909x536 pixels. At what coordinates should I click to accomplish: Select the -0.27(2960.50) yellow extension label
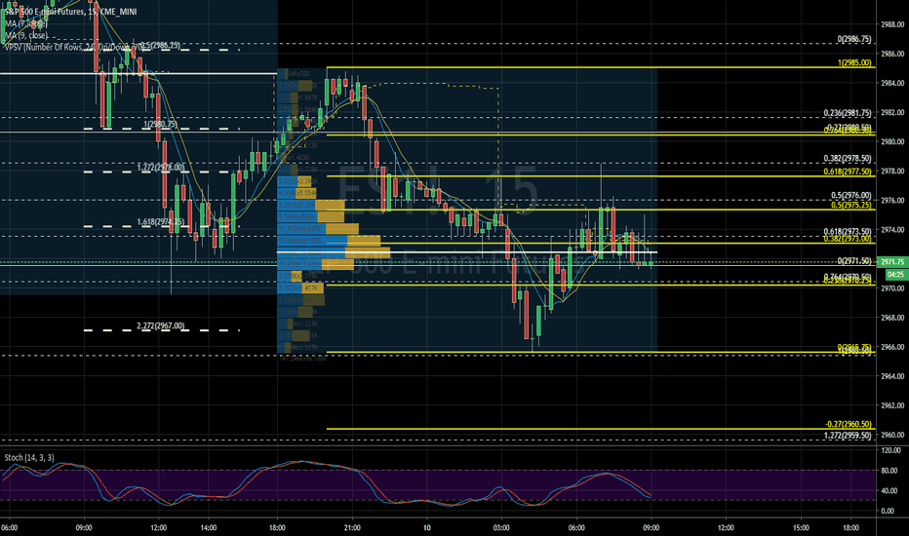coord(849,424)
